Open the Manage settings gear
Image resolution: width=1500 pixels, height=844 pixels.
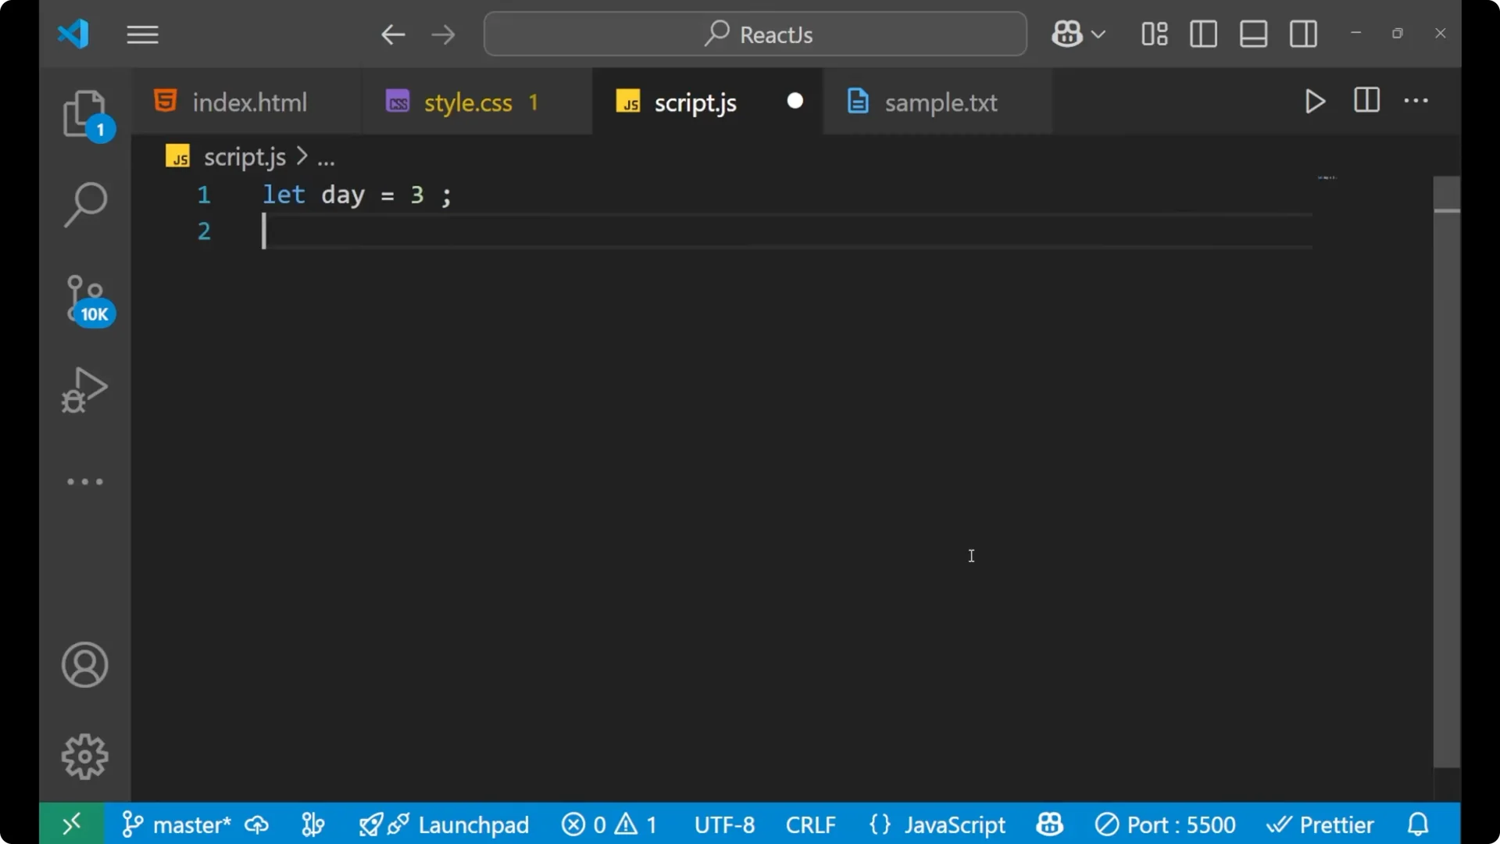[85, 756]
